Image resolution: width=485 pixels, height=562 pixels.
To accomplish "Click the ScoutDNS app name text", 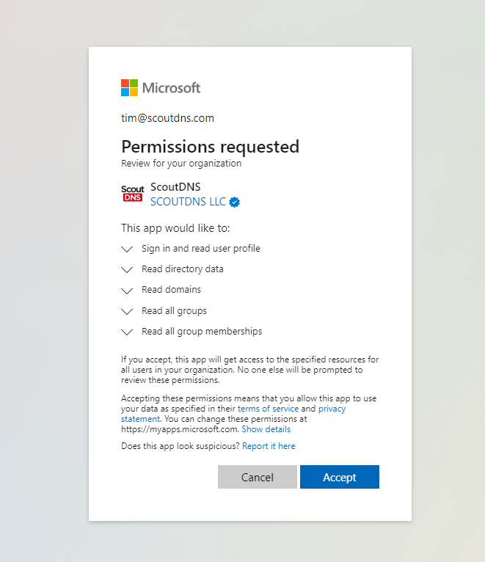I will click(175, 187).
